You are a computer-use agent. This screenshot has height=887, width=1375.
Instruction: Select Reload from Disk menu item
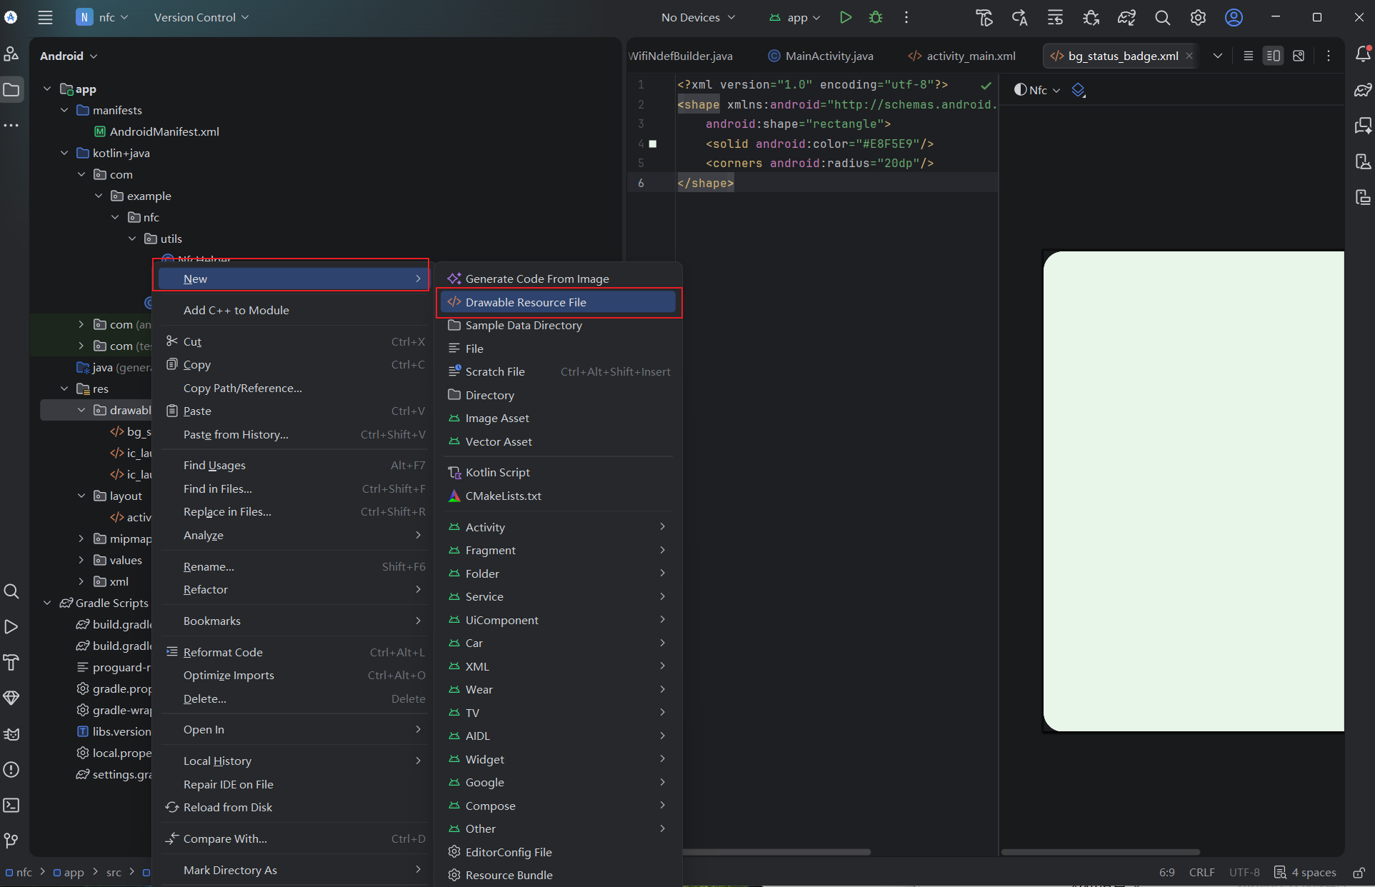(x=295, y=807)
